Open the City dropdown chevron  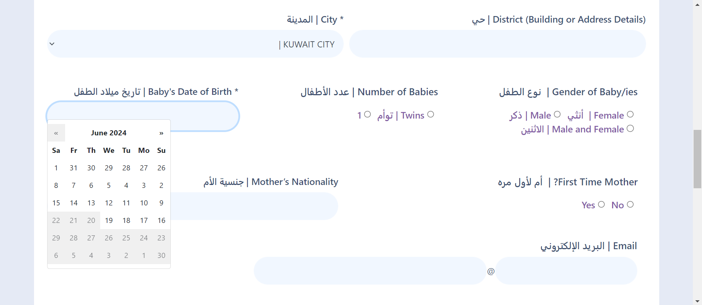(52, 44)
